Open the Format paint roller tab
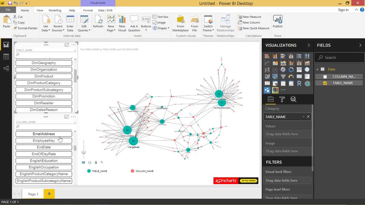The height and width of the screenshot is (205, 365). point(282,99)
